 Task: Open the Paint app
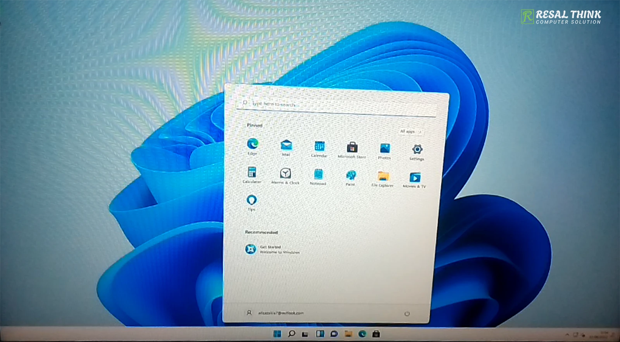coord(351,178)
